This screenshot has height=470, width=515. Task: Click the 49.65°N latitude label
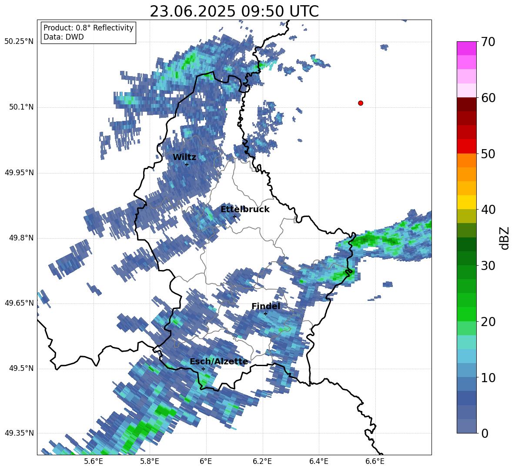19,303
